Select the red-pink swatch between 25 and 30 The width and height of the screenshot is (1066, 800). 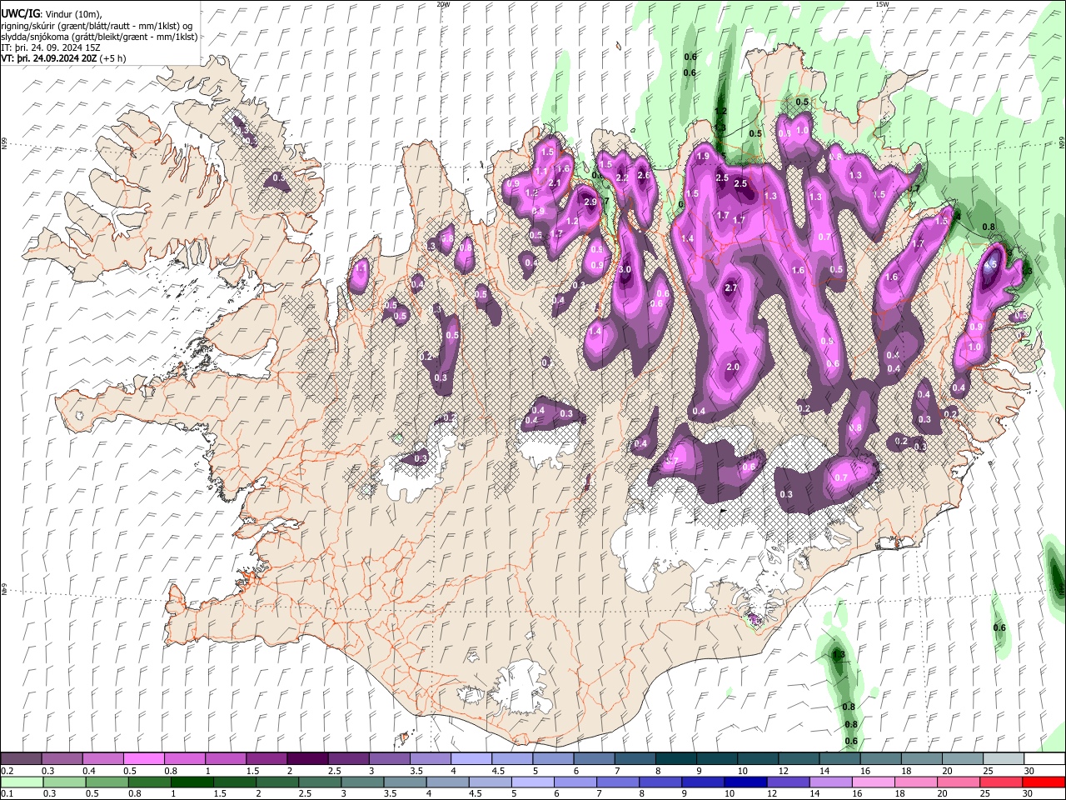(x=1000, y=782)
